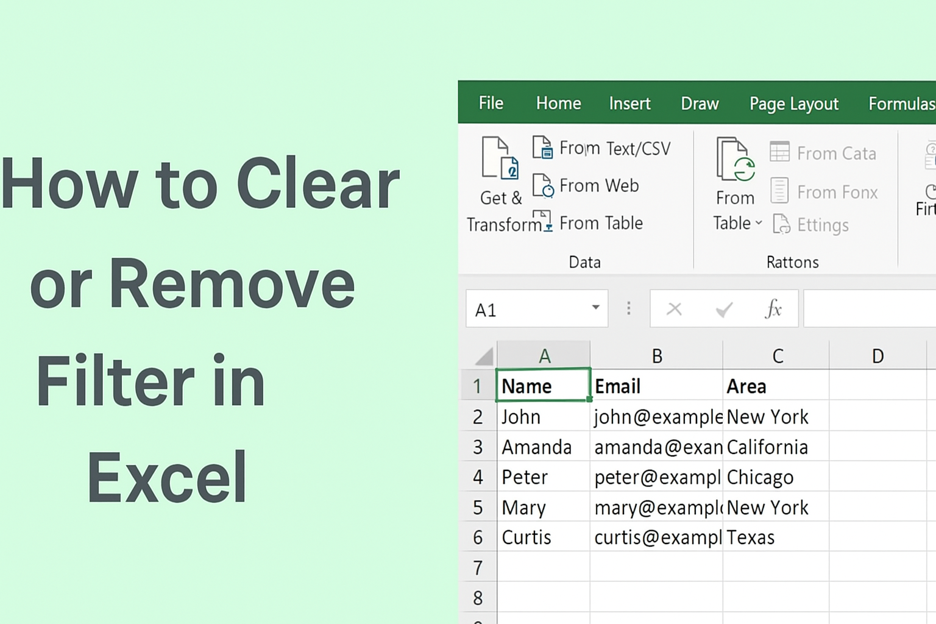Open the File menu

(x=491, y=104)
